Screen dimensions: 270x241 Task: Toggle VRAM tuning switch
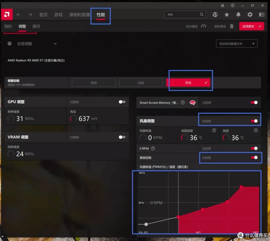(x=122, y=137)
